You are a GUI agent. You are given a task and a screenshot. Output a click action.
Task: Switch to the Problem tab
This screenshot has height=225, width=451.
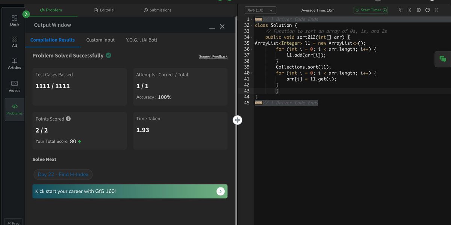51,10
